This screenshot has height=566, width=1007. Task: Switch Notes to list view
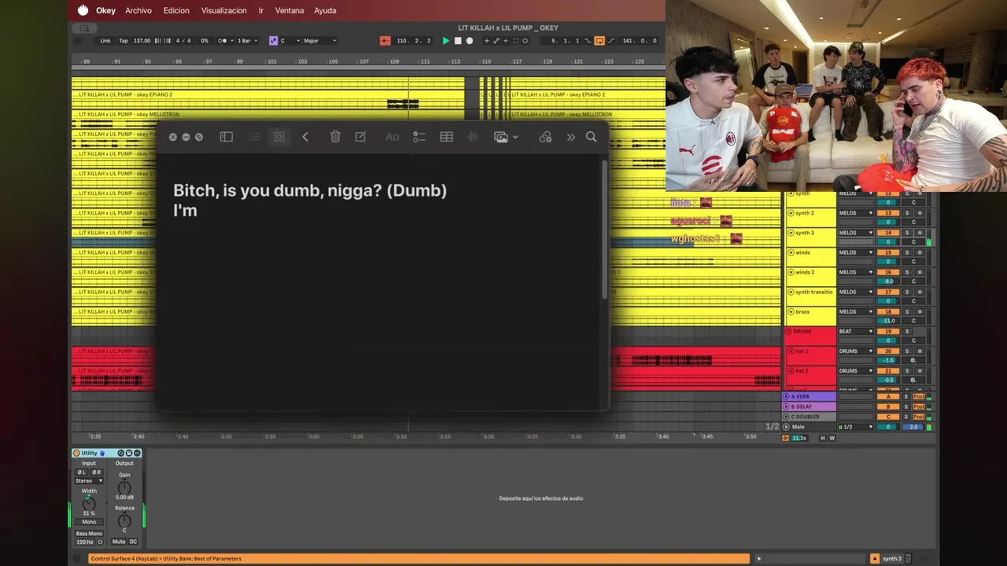click(x=255, y=137)
